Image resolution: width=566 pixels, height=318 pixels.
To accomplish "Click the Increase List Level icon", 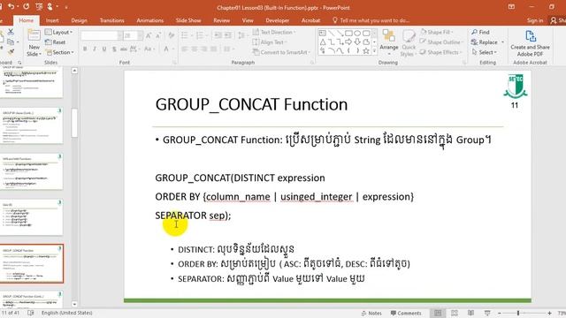I will (x=228, y=35).
